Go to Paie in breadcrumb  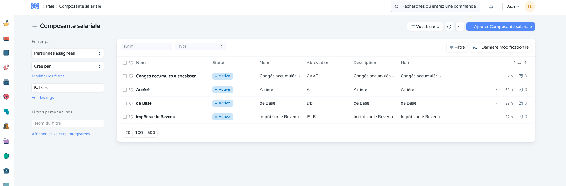point(50,6)
